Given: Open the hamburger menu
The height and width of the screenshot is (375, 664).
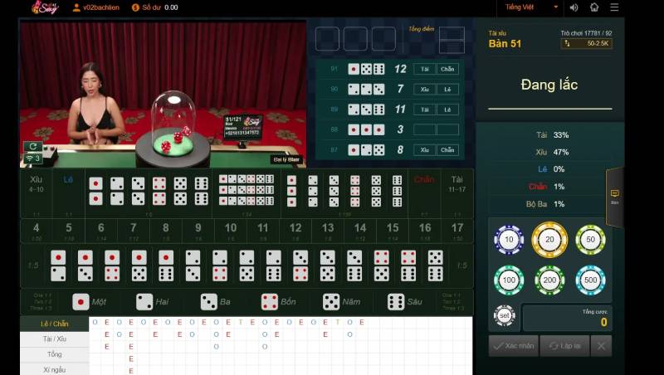Looking at the screenshot, I should [x=615, y=7].
